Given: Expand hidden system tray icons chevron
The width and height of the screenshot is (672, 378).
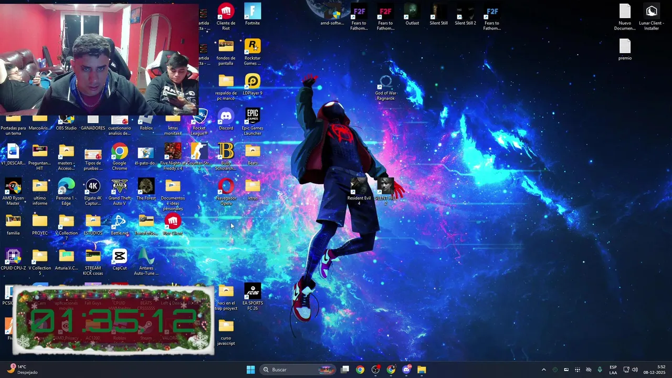Looking at the screenshot, I should [x=543, y=370].
